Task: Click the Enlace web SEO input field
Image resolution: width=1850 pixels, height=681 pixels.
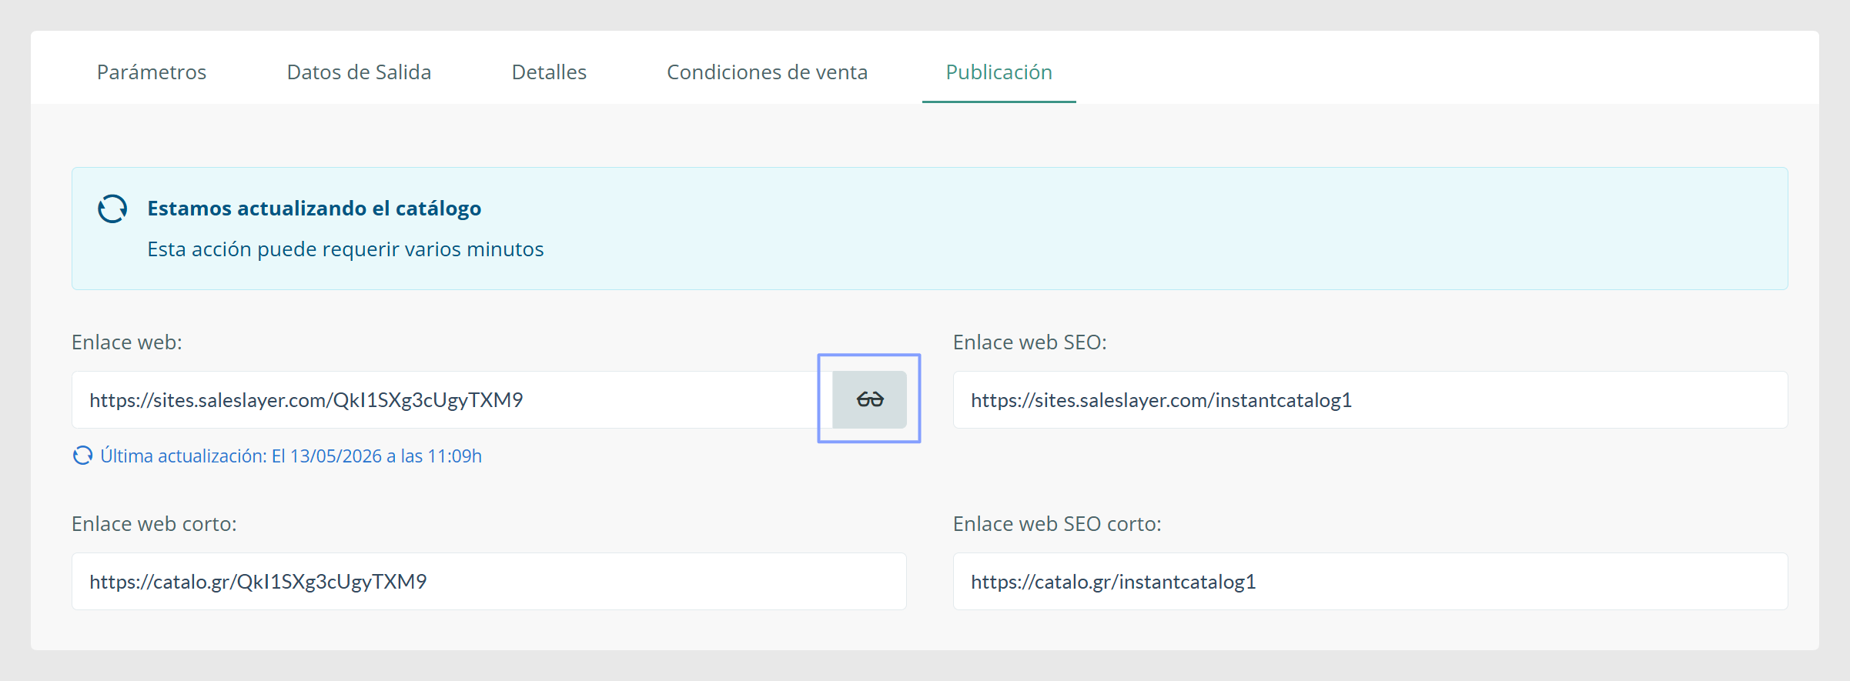Action: tap(1370, 399)
